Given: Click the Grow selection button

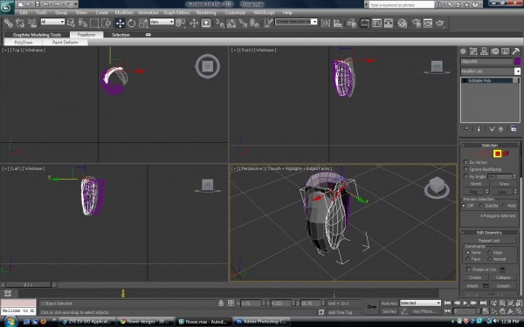Looking at the screenshot, I should coord(504,184).
